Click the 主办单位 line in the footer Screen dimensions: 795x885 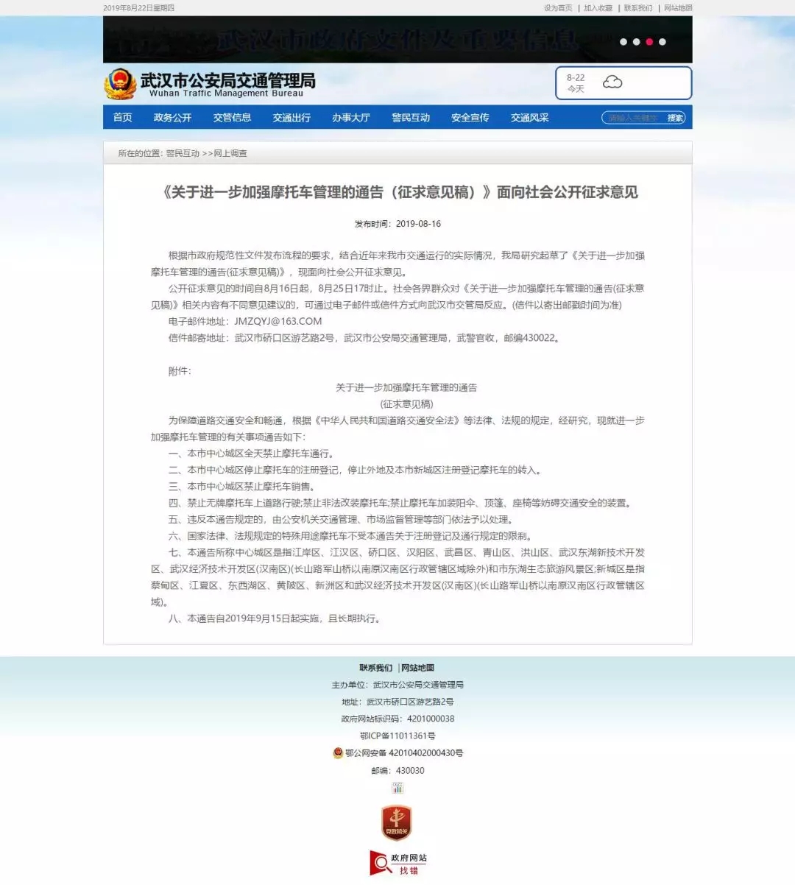[x=397, y=685]
